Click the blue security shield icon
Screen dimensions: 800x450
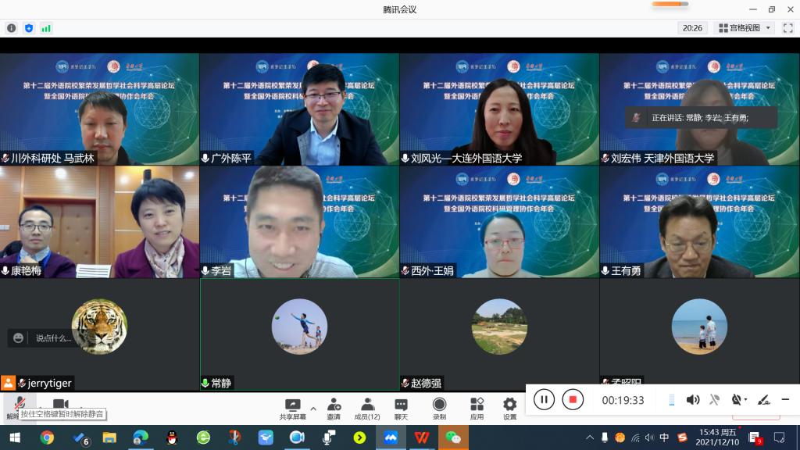[x=29, y=28]
